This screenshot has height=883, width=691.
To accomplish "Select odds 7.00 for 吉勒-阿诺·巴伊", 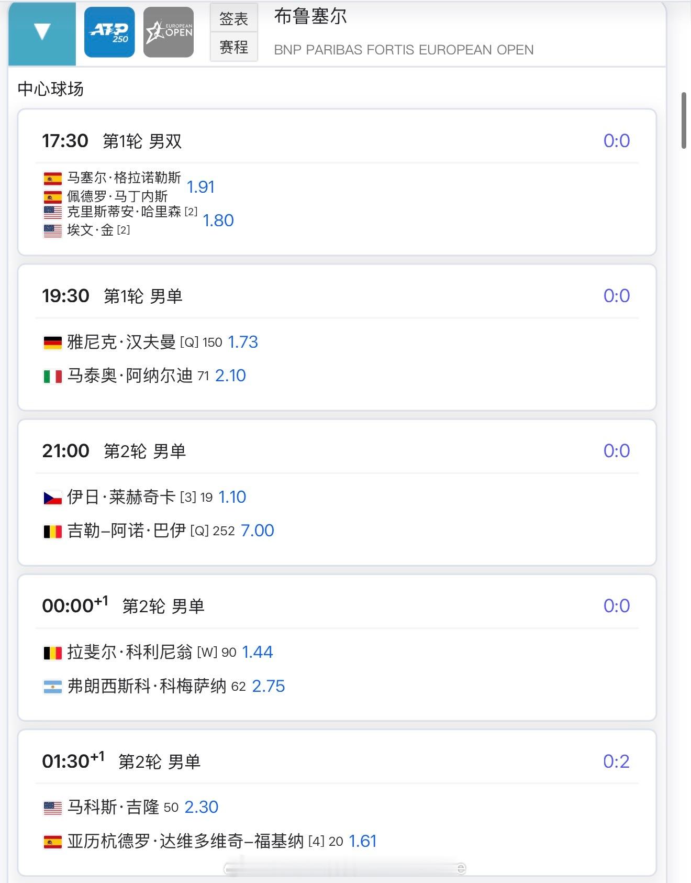I will click(257, 531).
